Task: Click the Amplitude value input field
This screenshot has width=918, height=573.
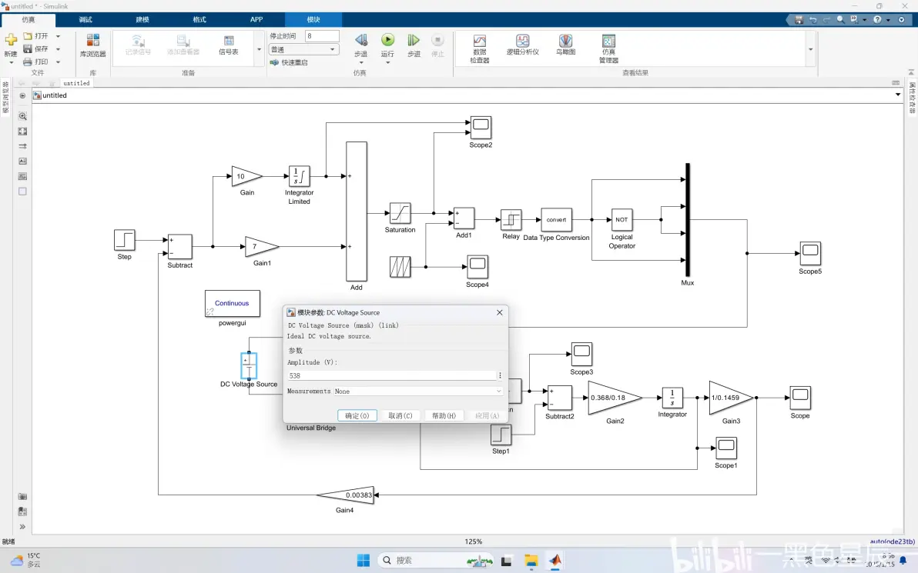Action: pyautogui.click(x=392, y=375)
